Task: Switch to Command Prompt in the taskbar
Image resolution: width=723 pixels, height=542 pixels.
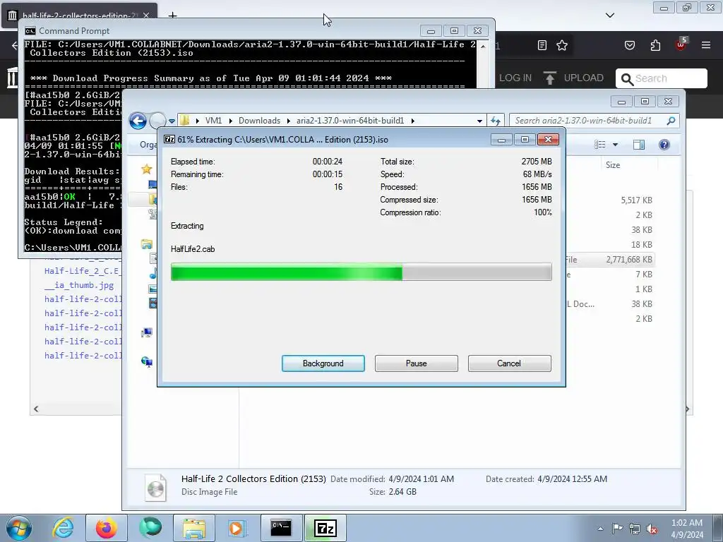Action: [281, 528]
